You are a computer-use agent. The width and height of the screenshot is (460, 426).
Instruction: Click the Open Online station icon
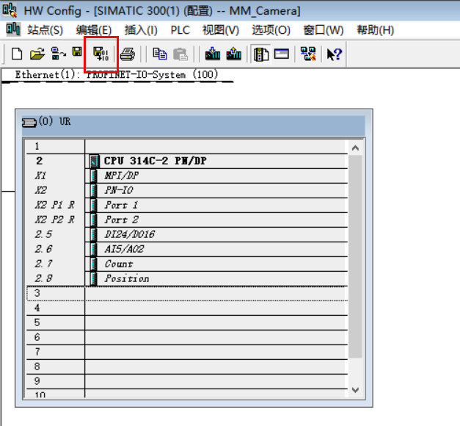click(x=58, y=54)
